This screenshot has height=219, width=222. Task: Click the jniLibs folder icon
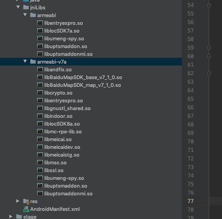[26, 7]
